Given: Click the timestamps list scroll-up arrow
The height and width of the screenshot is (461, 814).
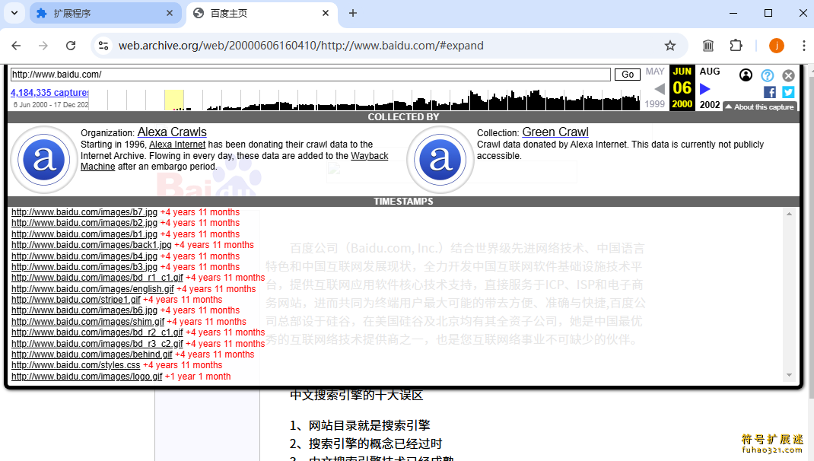Looking at the screenshot, I should pyautogui.click(x=789, y=214).
